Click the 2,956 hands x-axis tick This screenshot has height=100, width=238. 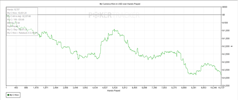(65, 88)
